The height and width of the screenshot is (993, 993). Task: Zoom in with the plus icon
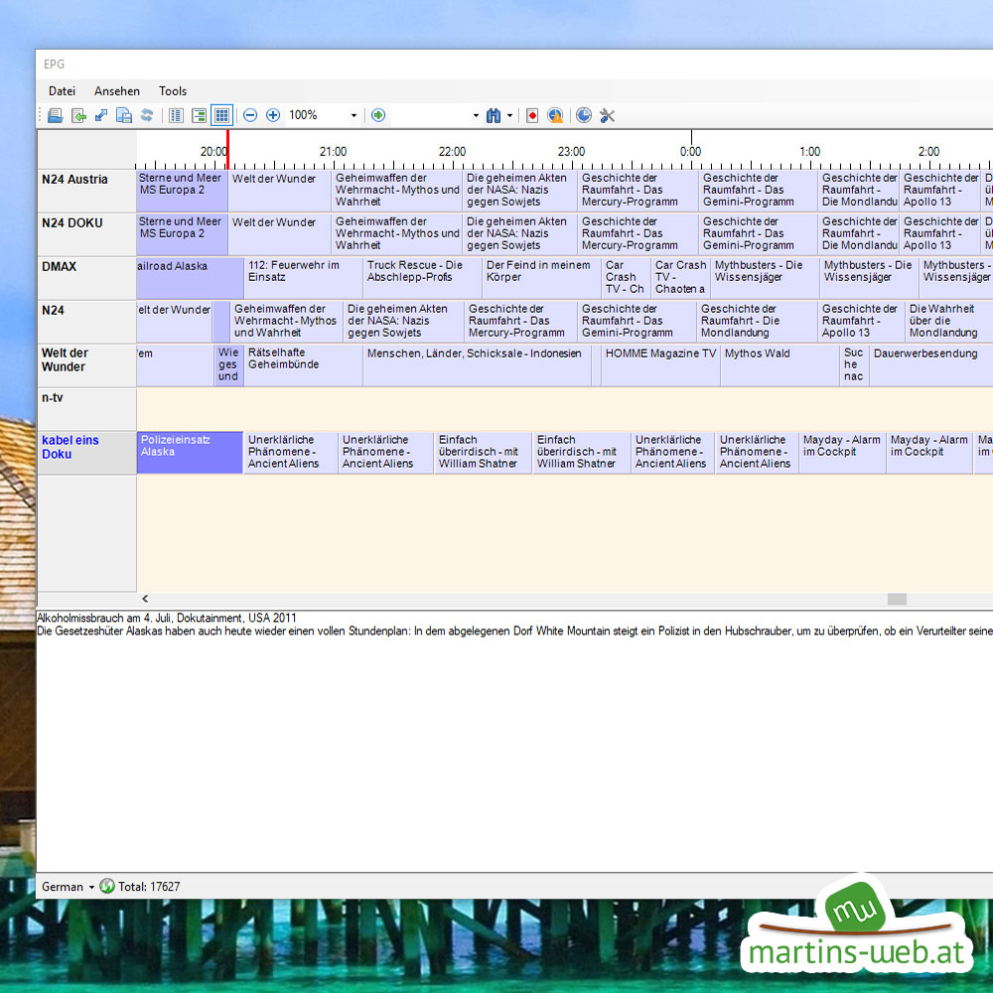coord(273,115)
